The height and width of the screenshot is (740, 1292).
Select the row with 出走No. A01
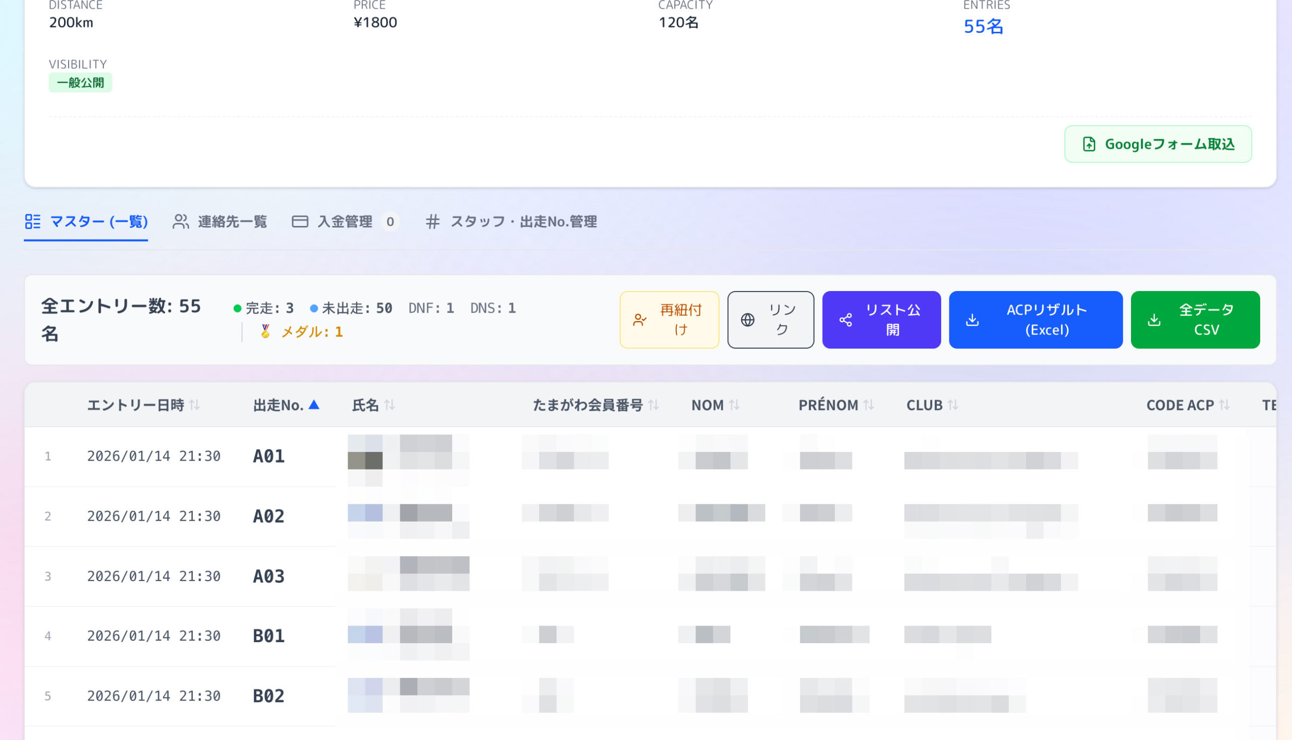tap(268, 456)
